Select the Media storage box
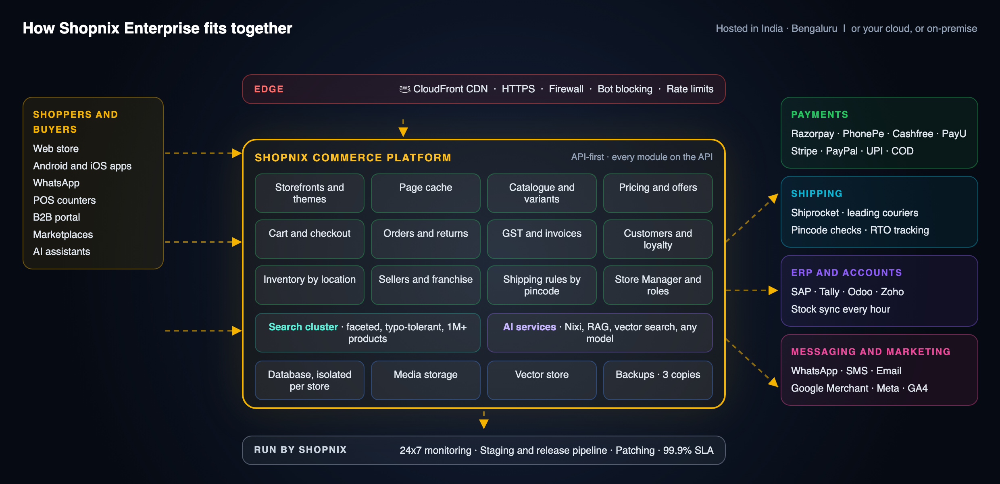The height and width of the screenshot is (484, 1000). point(426,380)
